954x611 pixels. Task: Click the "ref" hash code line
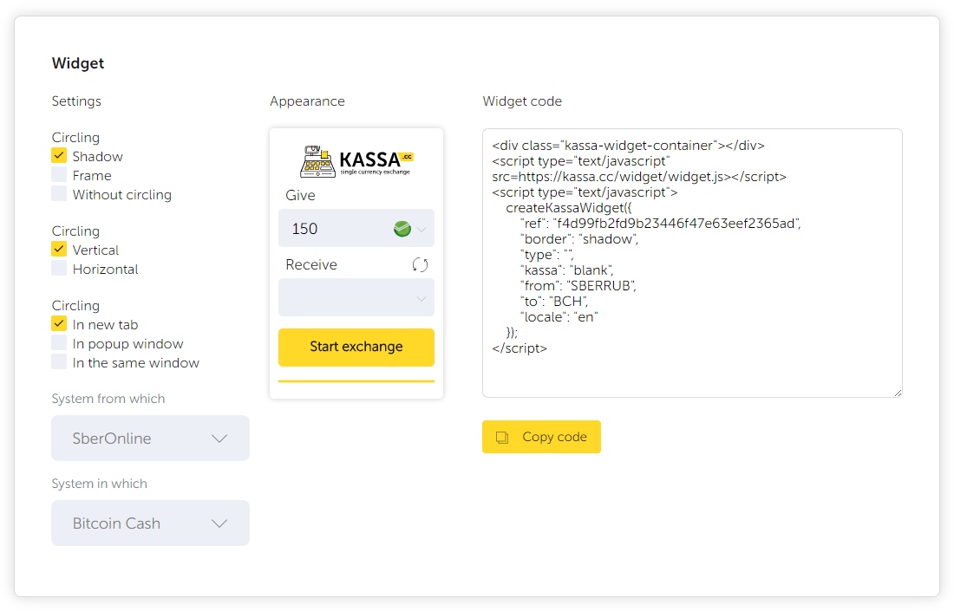point(661,223)
